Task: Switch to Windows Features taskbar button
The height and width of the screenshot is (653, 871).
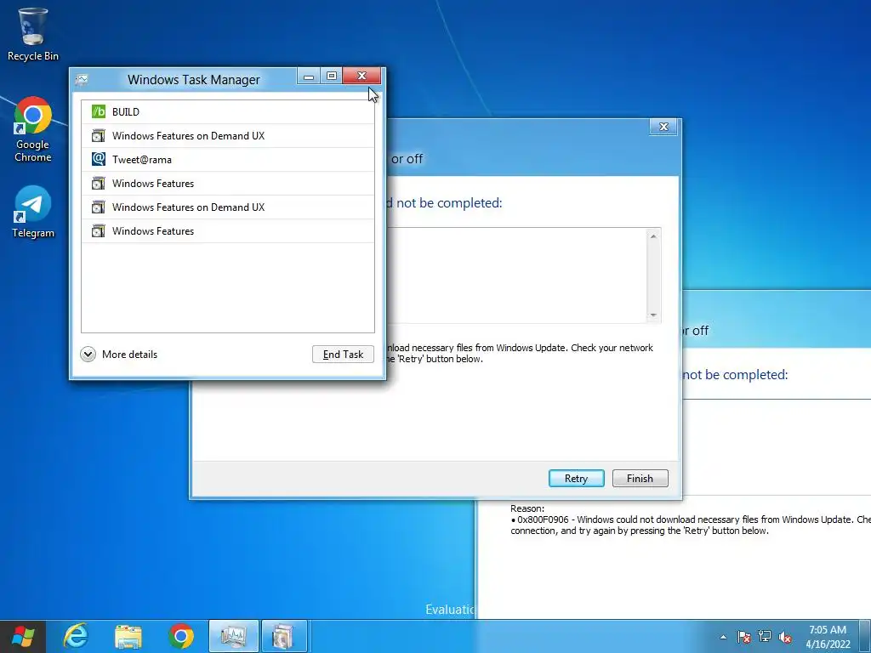Action: [x=284, y=636]
